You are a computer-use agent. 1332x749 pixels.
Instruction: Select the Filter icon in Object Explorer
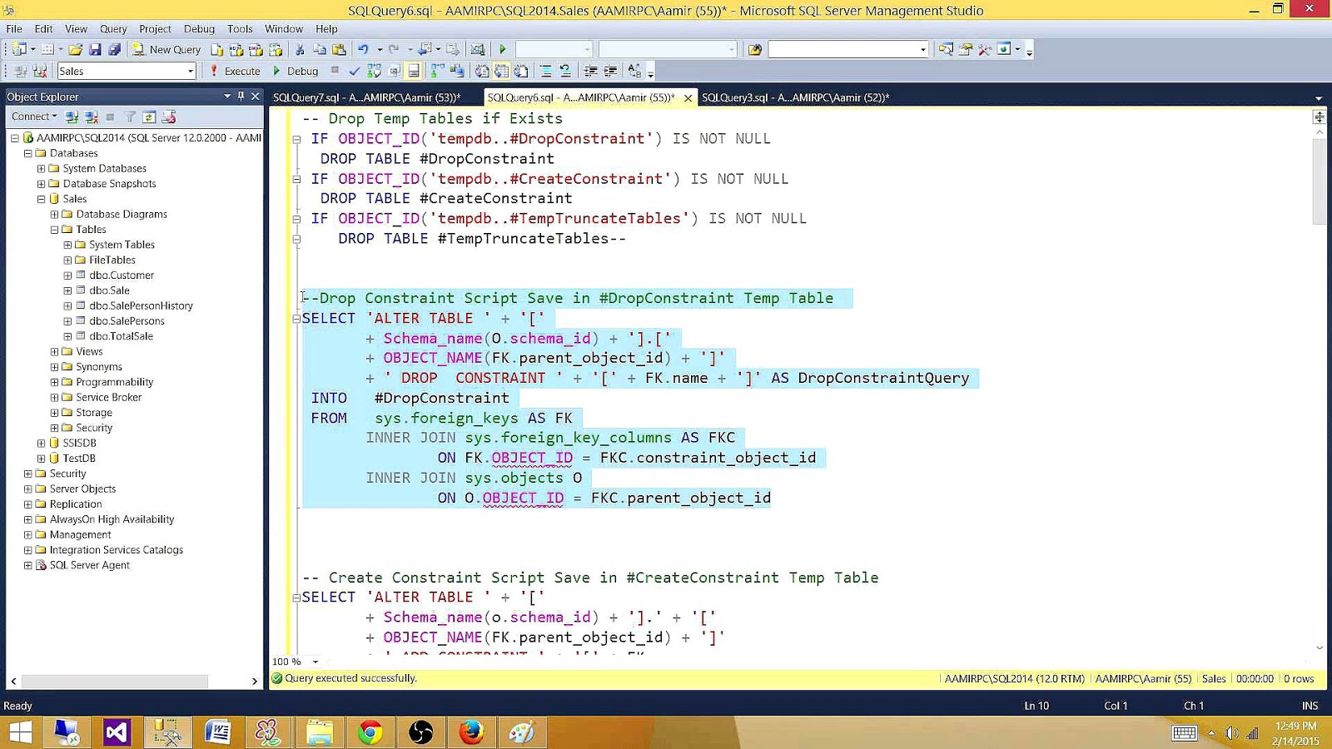coord(131,117)
